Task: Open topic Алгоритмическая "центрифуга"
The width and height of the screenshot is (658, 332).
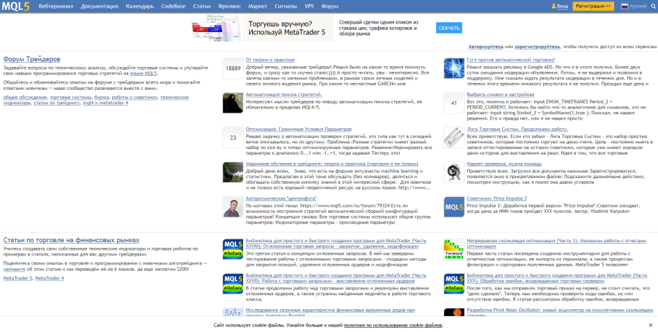Action: (x=281, y=198)
